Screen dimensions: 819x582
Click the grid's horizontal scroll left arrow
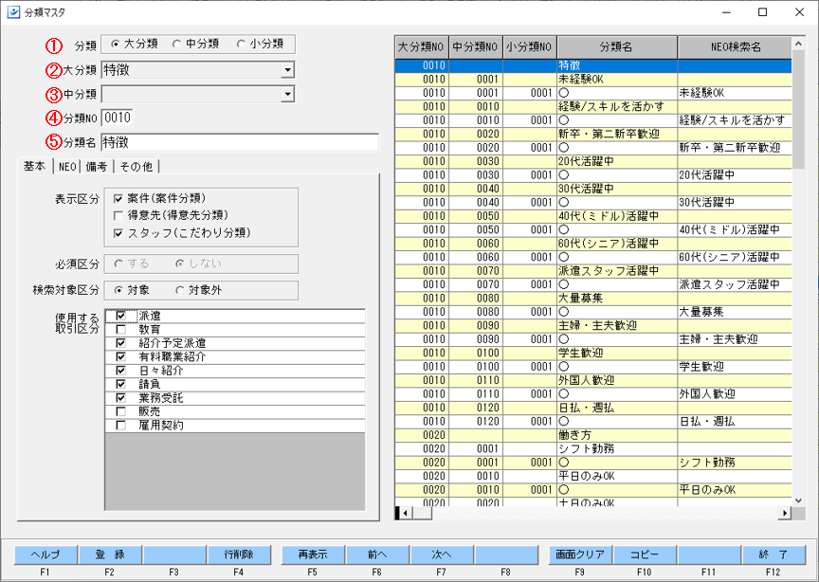tap(406, 513)
